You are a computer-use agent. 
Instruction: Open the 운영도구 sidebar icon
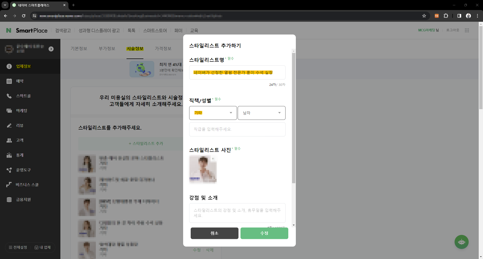click(9, 170)
